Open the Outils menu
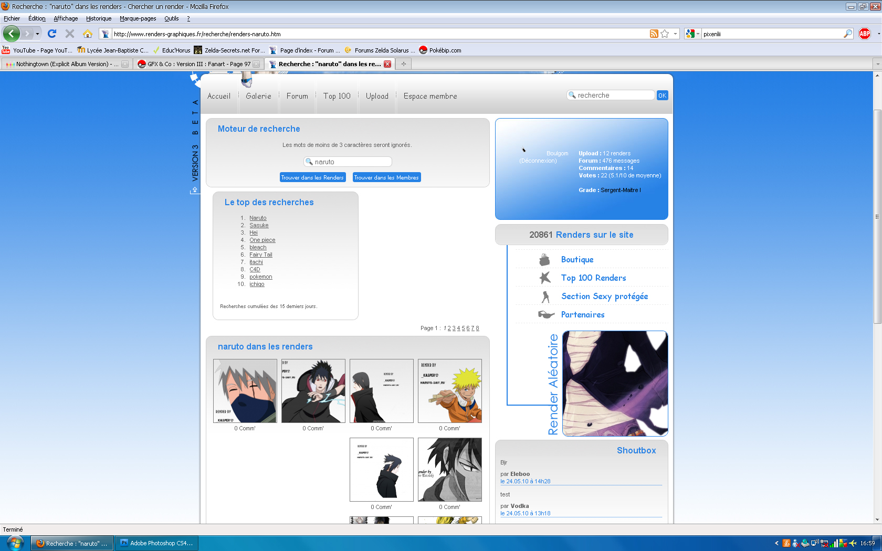This screenshot has height=551, width=882. tap(171, 18)
